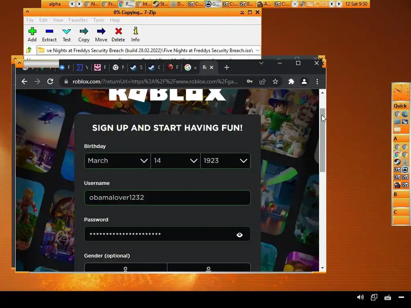Click the Steam icon in section A
The height and width of the screenshot is (308, 411).
click(x=397, y=162)
